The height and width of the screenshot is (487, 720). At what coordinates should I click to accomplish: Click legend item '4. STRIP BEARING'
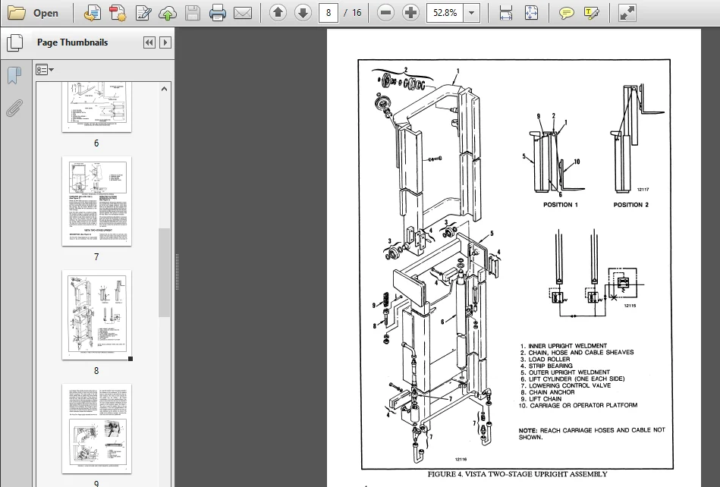click(546, 366)
